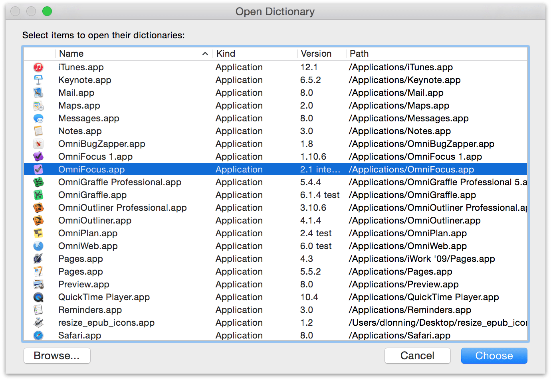Click the Keynote app icon
551x380 pixels.
pyautogui.click(x=38, y=80)
